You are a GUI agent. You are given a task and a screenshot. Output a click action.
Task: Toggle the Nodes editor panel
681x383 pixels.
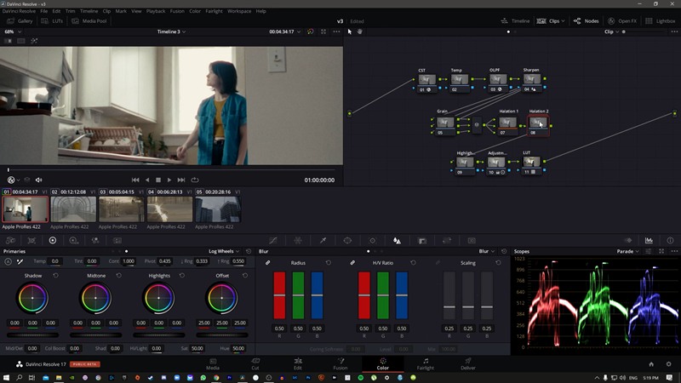tap(587, 20)
